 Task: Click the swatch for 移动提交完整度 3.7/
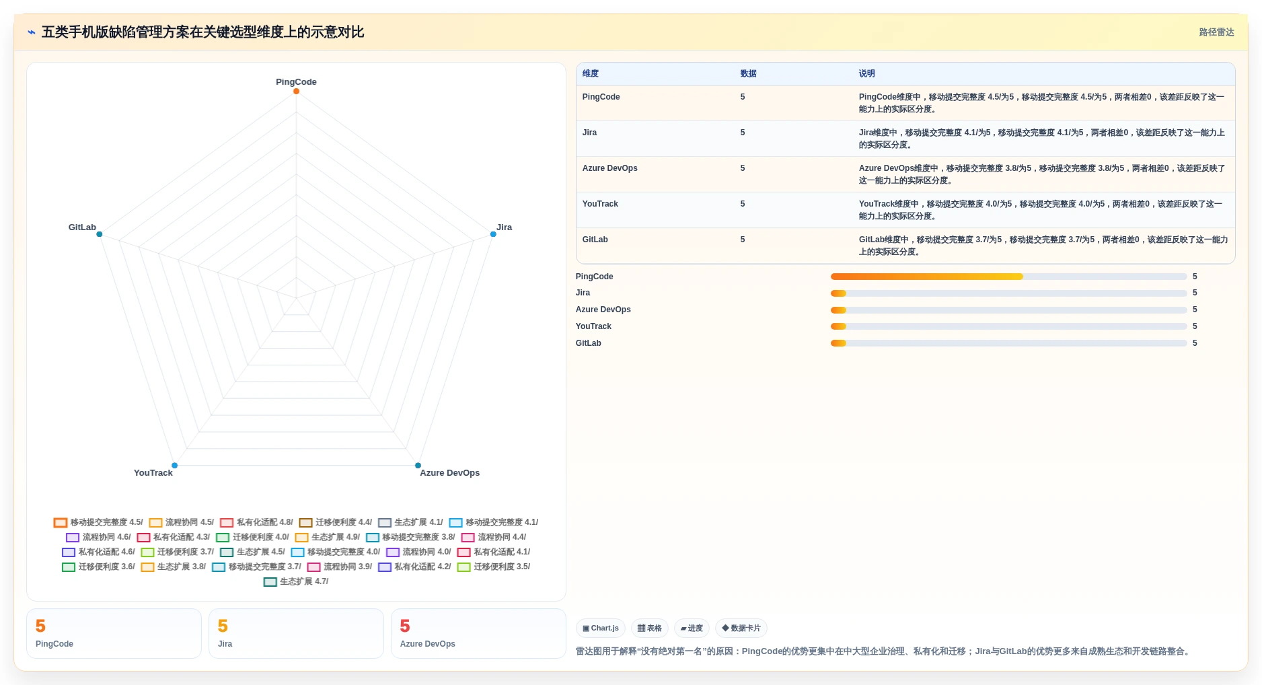pyautogui.click(x=219, y=567)
